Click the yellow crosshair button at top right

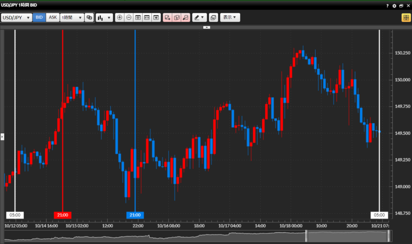406,18
